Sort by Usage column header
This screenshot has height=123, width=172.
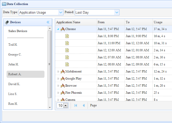click(162, 22)
